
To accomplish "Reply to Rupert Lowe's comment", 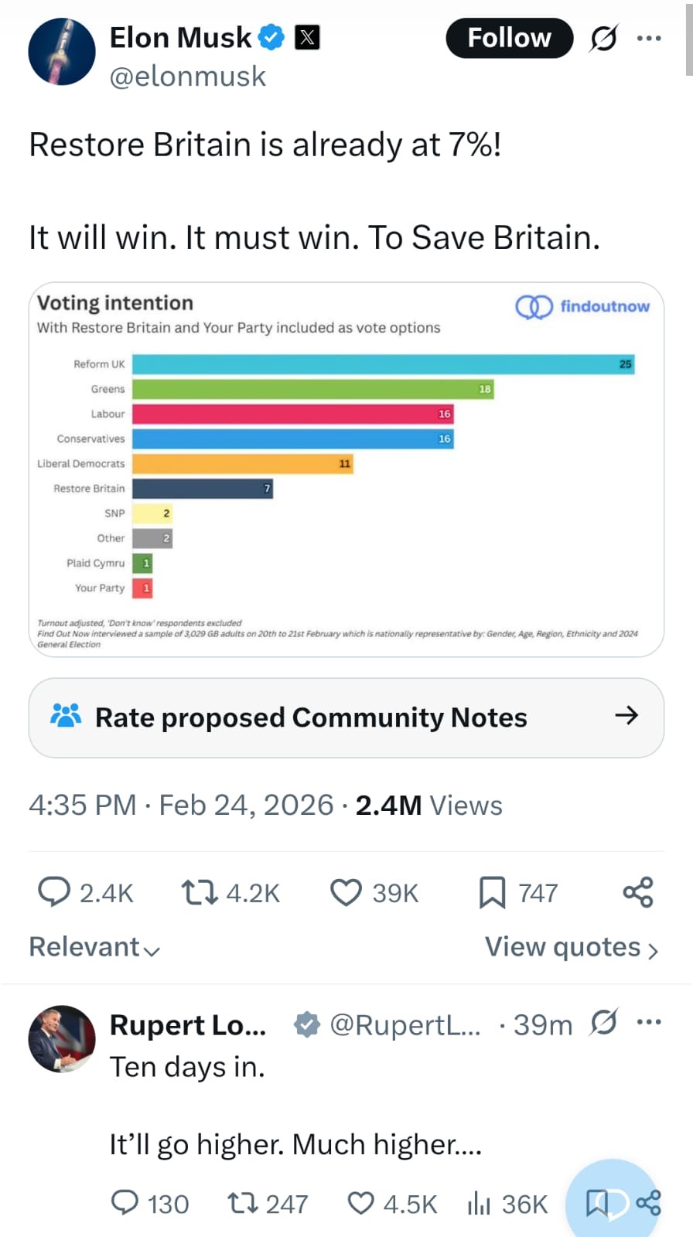I will pyautogui.click(x=125, y=1203).
